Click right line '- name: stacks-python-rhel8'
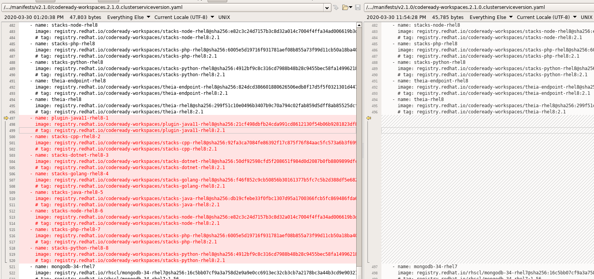The image size is (594, 279). pyautogui.click(x=429, y=62)
